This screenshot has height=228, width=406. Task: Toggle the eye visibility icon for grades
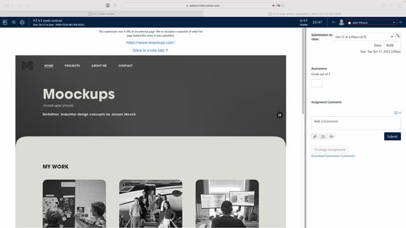click(x=14, y=22)
